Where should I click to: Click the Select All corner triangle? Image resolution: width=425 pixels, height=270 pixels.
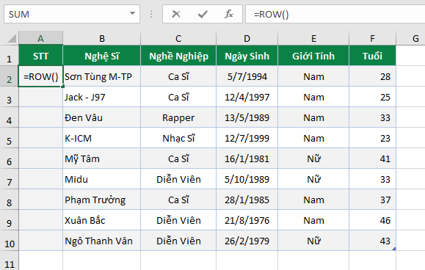[x=12, y=38]
